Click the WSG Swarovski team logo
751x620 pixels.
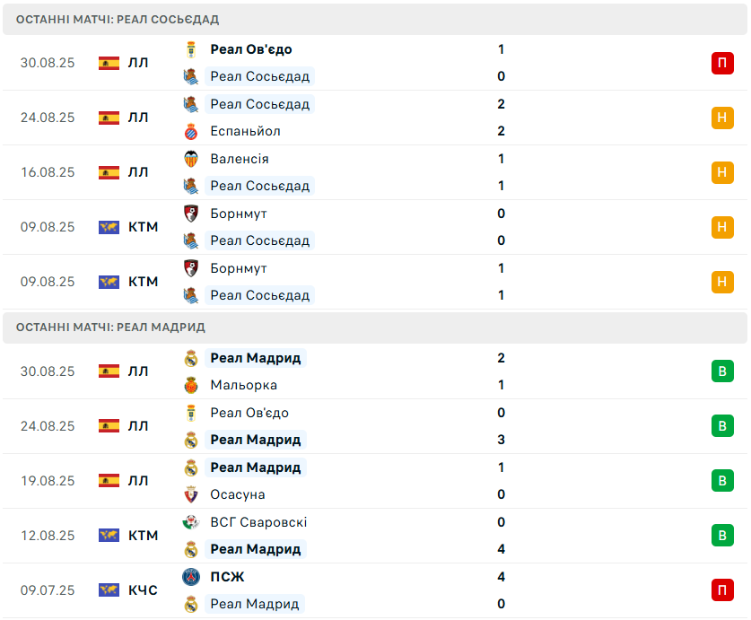(x=191, y=522)
